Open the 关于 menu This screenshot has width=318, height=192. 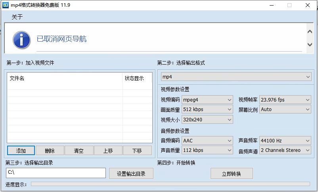17,17
